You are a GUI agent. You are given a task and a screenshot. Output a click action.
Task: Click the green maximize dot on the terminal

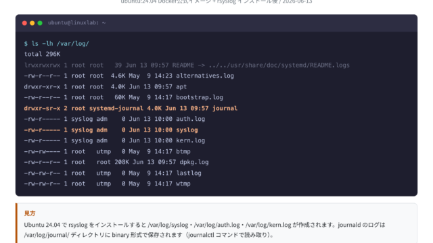point(40,23)
